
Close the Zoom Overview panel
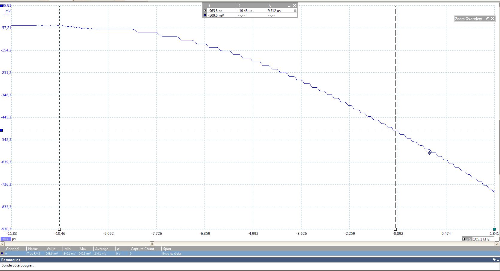(493, 19)
